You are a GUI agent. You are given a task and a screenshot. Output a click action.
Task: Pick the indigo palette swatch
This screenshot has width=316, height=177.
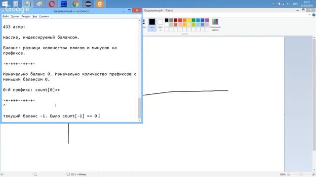[202, 20]
